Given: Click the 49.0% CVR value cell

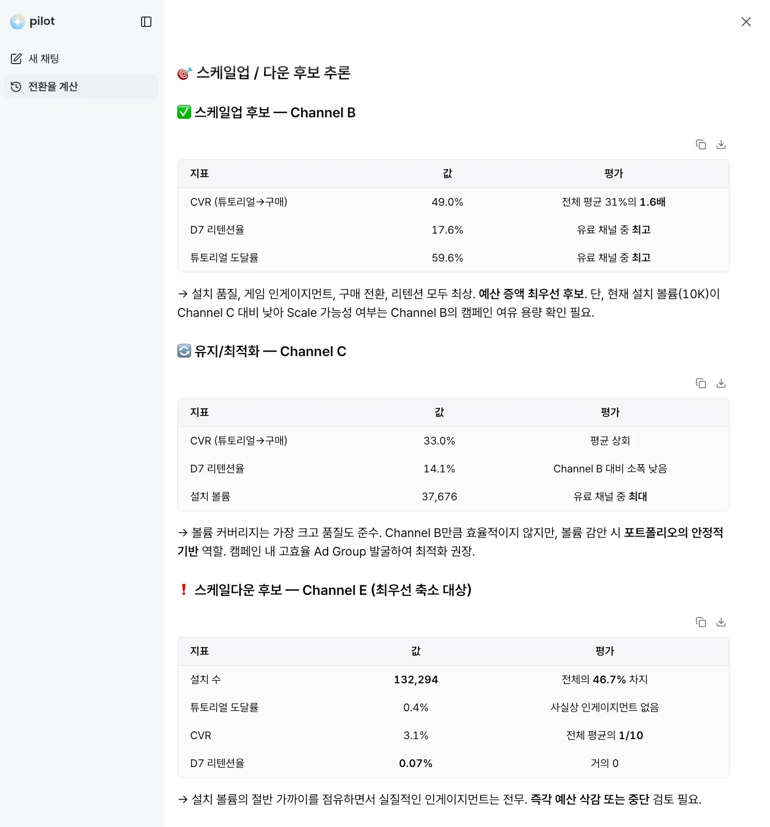Looking at the screenshot, I should tap(447, 202).
